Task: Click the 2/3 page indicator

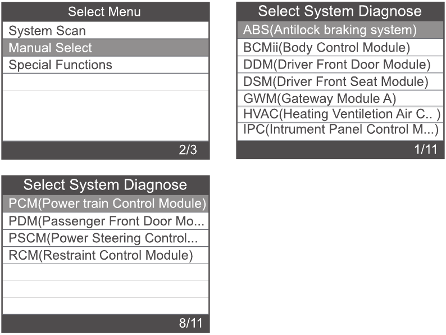Action: tap(188, 150)
